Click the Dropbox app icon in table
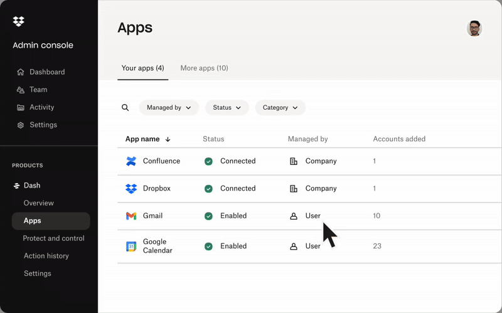Screen dimensions: 502x313 point(131,189)
